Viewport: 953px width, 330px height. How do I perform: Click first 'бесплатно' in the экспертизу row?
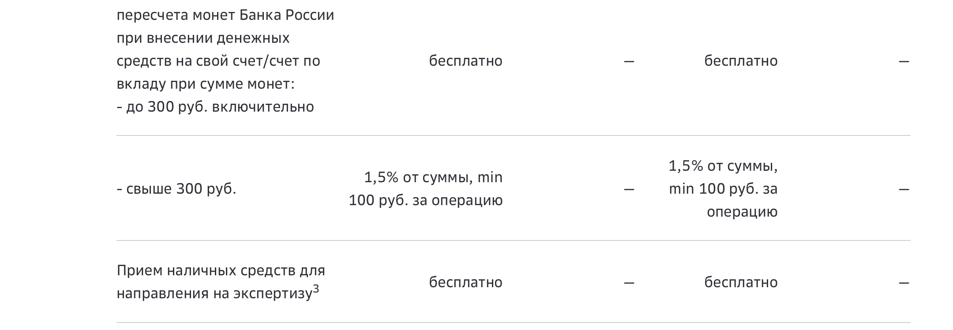point(465,282)
